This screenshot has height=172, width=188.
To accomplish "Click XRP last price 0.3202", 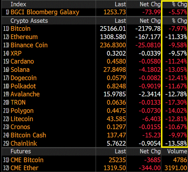I will pos(116,53).
